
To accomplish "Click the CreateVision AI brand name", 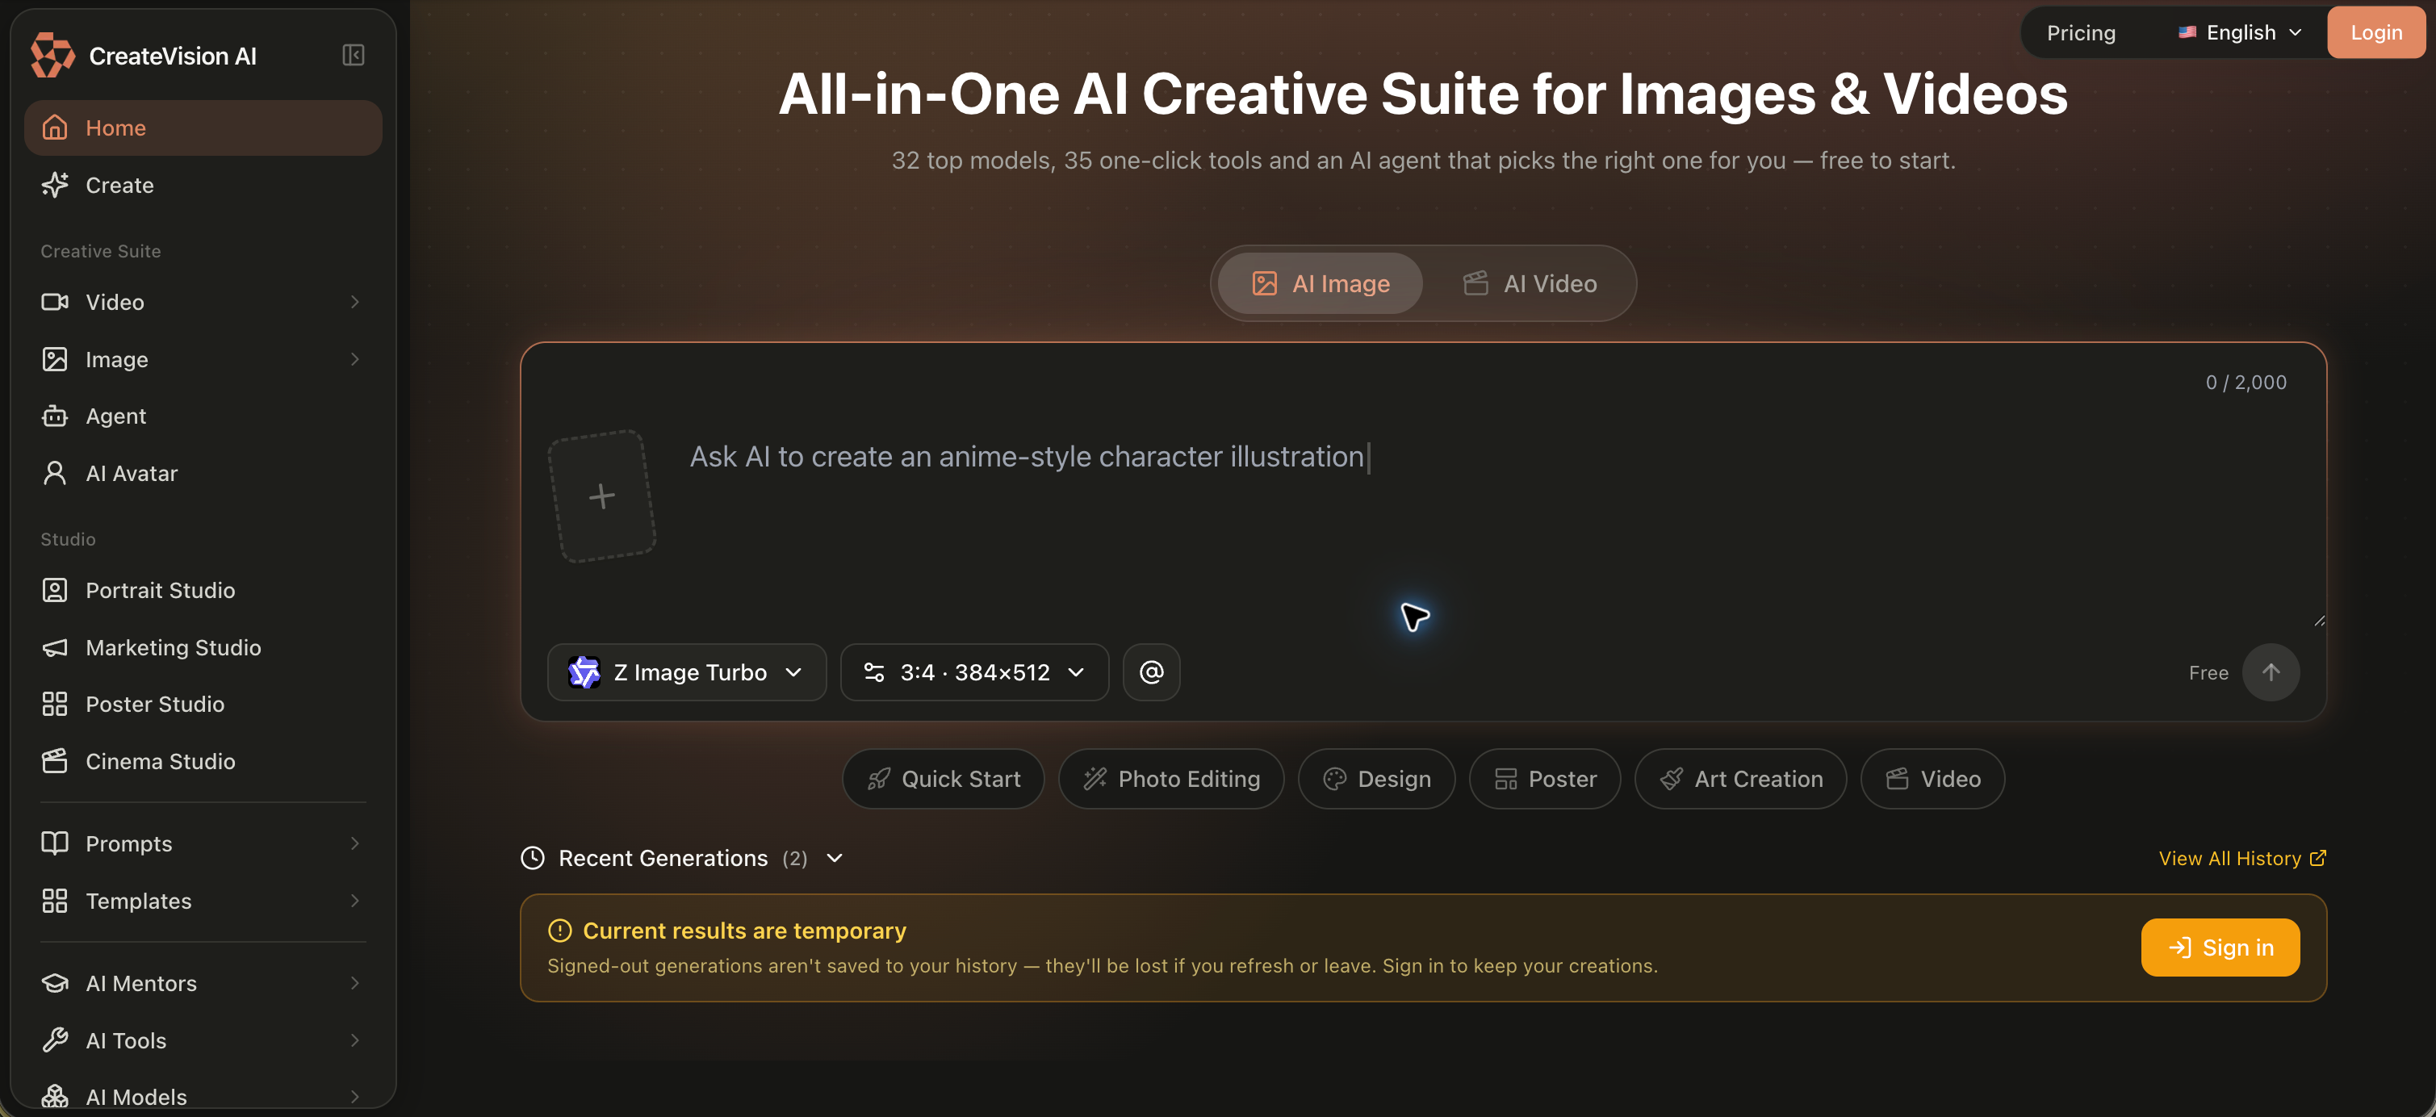I will [173, 56].
